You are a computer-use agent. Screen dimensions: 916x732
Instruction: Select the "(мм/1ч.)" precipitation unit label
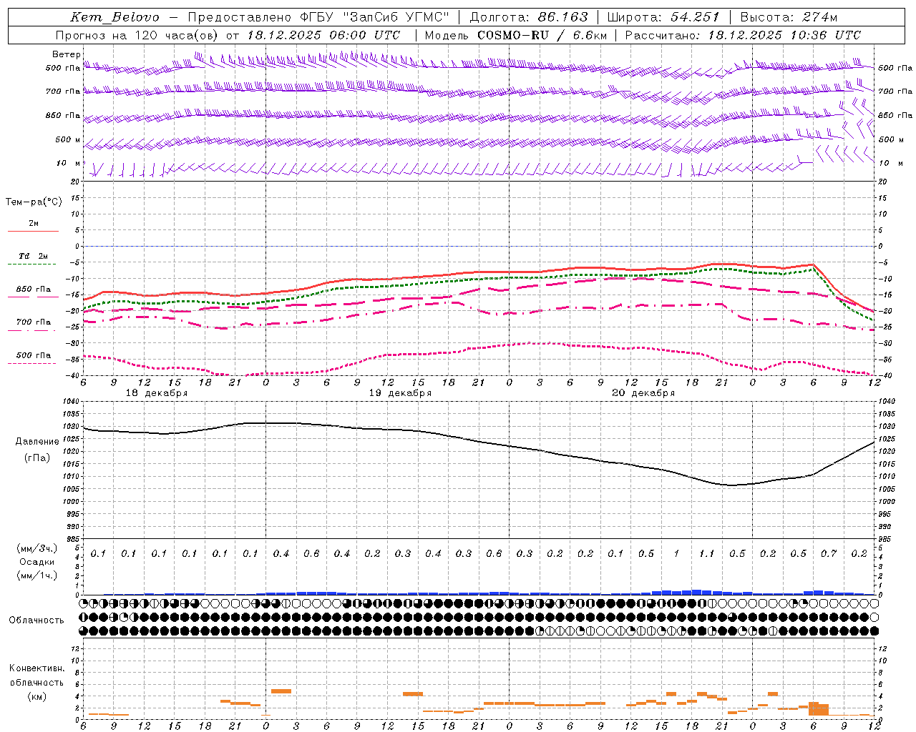(37, 575)
